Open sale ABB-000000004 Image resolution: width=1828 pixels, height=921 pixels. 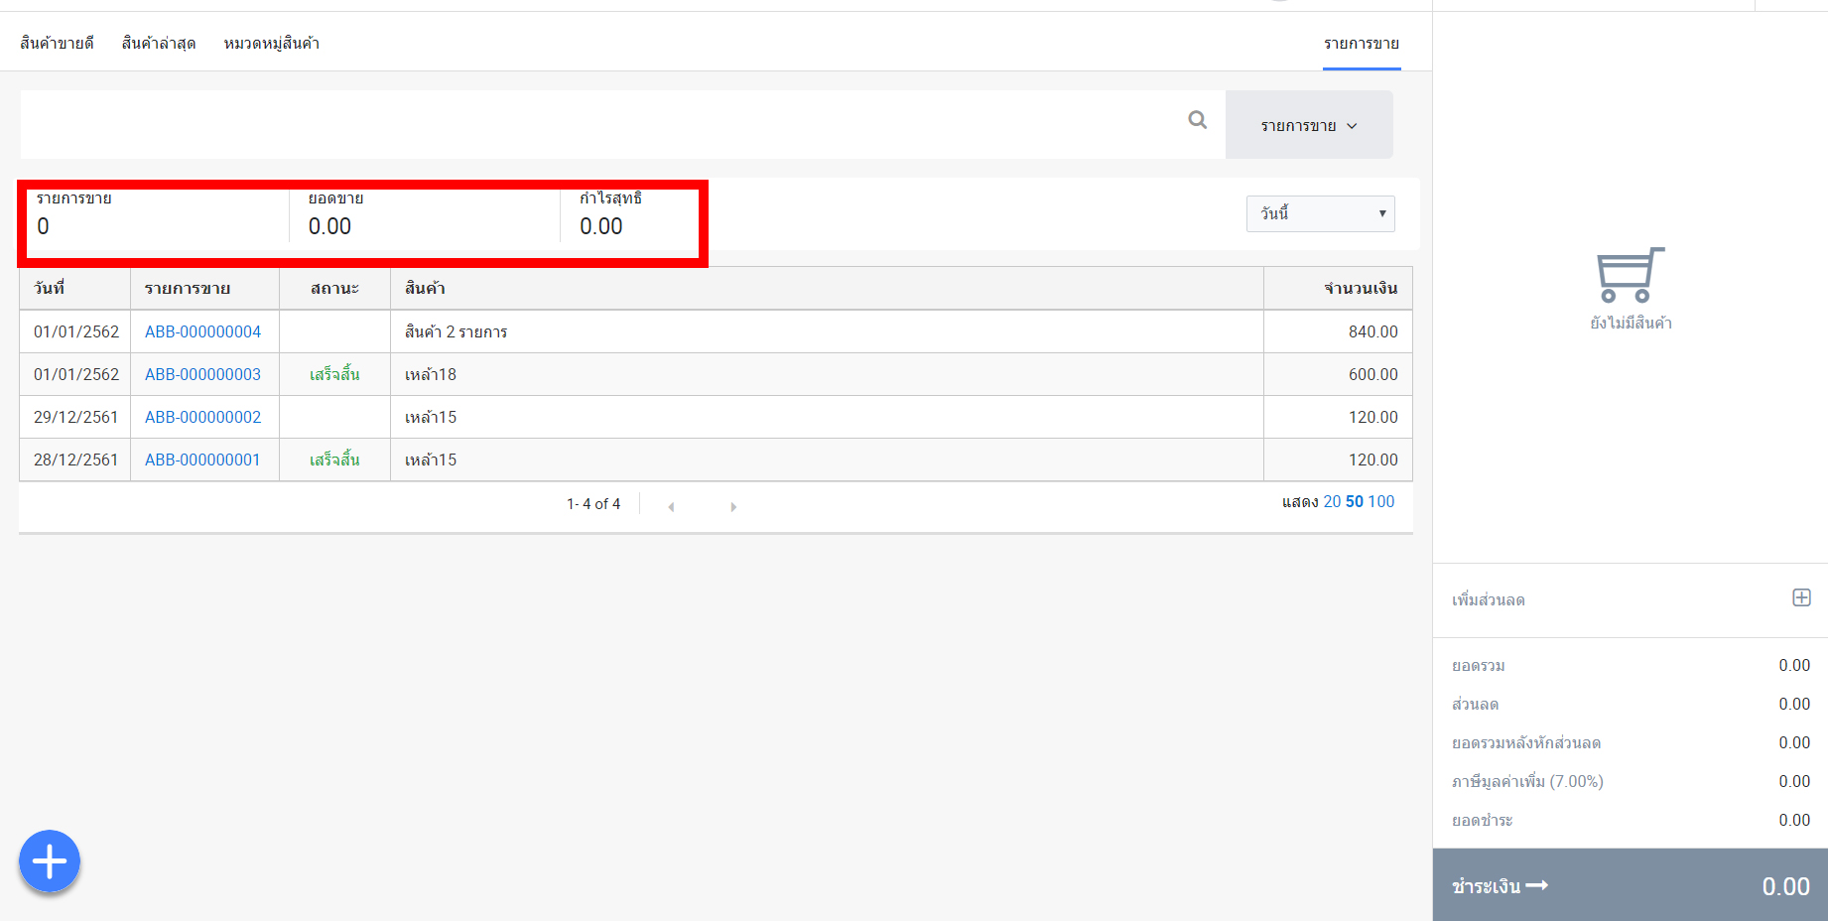pyautogui.click(x=202, y=331)
